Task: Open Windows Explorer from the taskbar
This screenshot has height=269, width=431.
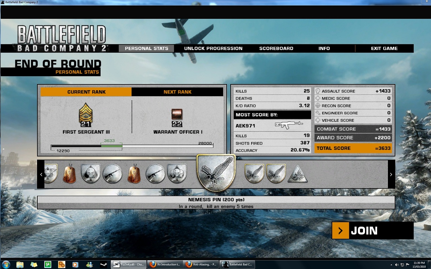Action: 20,264
